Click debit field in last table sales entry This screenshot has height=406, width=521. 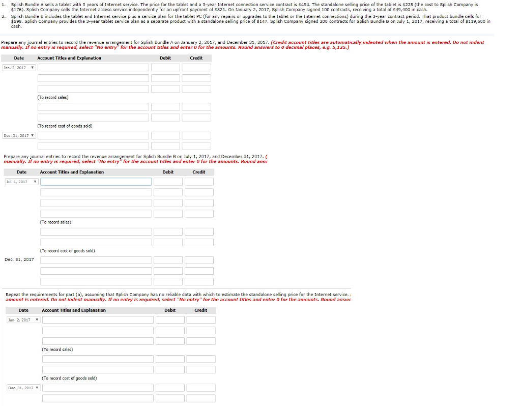click(x=170, y=320)
